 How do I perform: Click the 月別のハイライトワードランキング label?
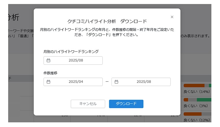point(71,51)
